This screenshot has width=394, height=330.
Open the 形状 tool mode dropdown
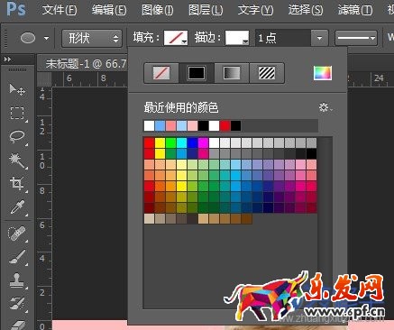click(92, 38)
